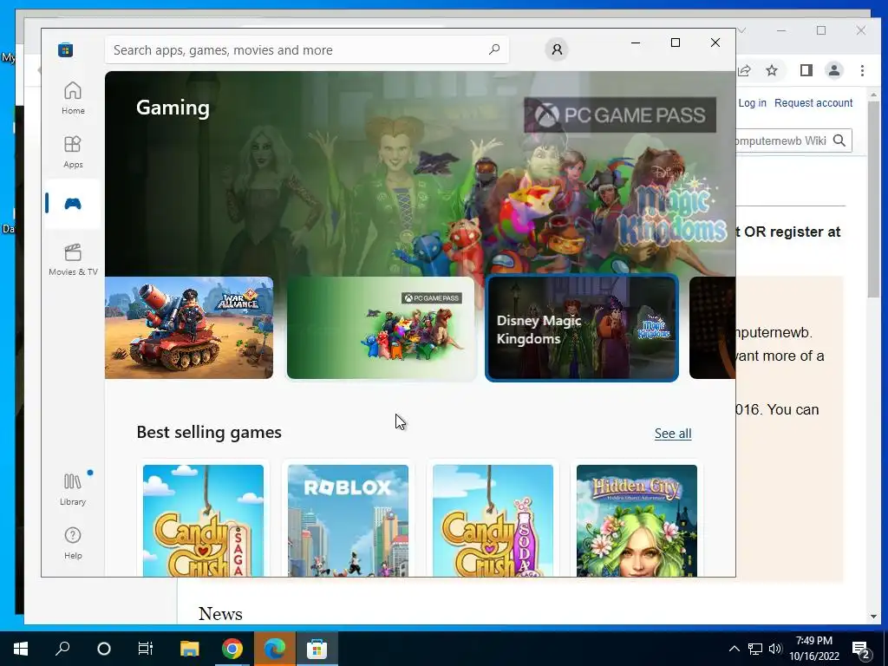Select the Gaming controller icon in sidebar
The image size is (888, 666).
point(73,203)
